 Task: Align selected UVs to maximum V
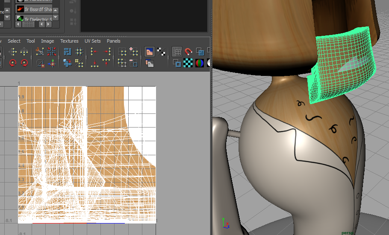pos(106,63)
